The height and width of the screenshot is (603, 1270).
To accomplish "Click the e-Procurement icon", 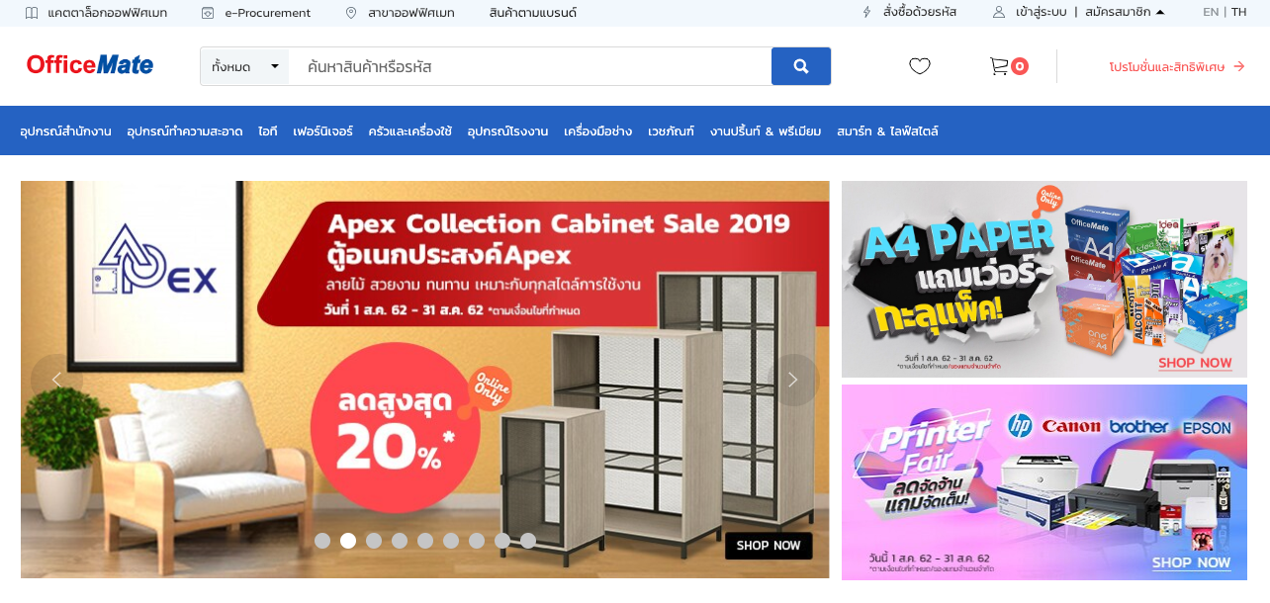I will coord(208,13).
